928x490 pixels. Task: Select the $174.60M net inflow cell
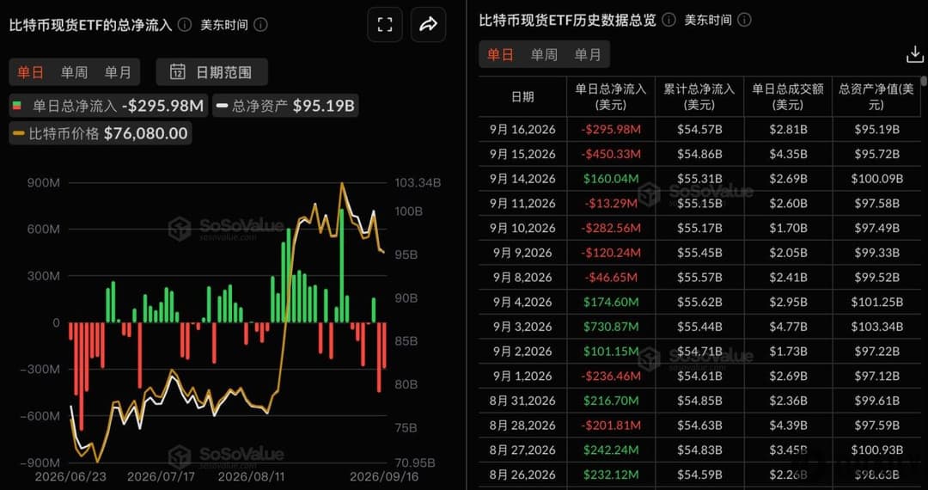[611, 302]
